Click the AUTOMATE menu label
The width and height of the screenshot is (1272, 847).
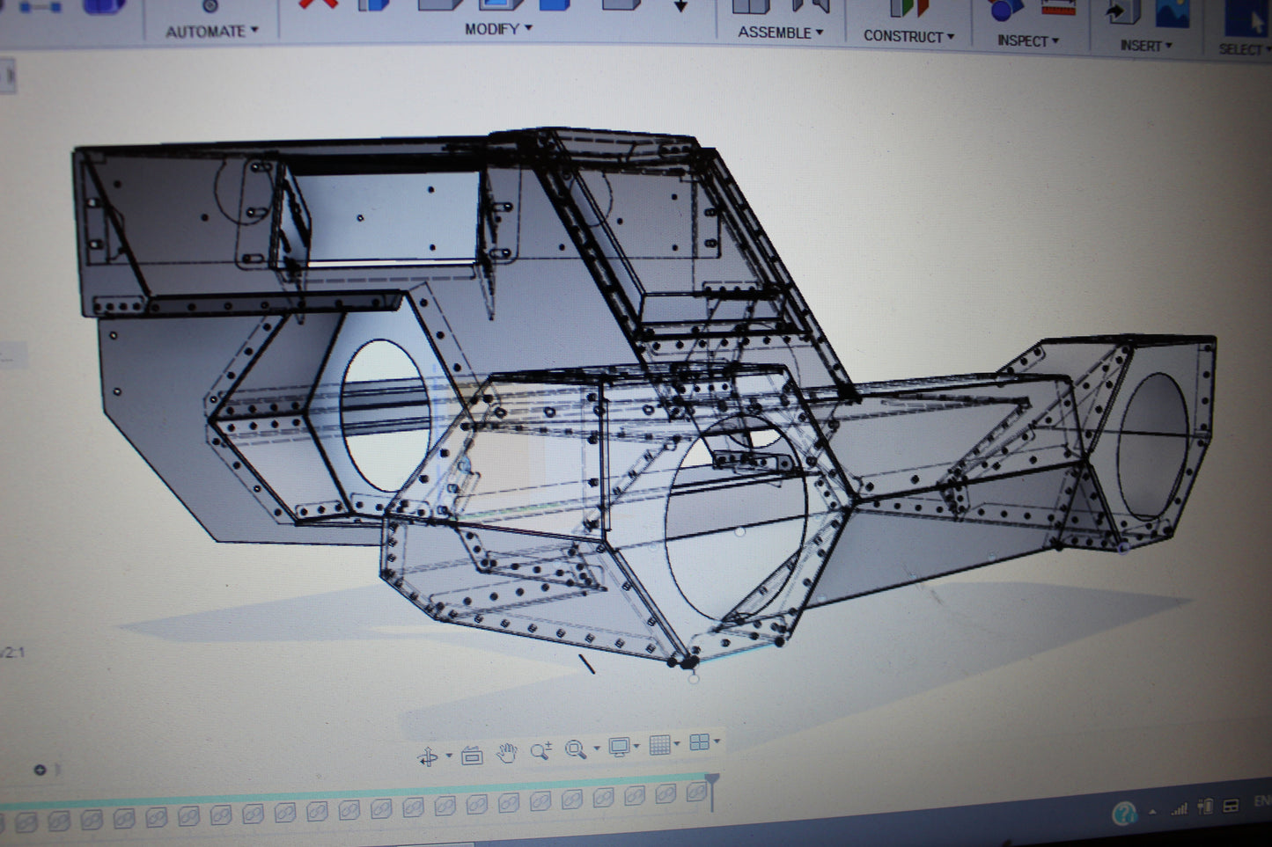(x=211, y=32)
